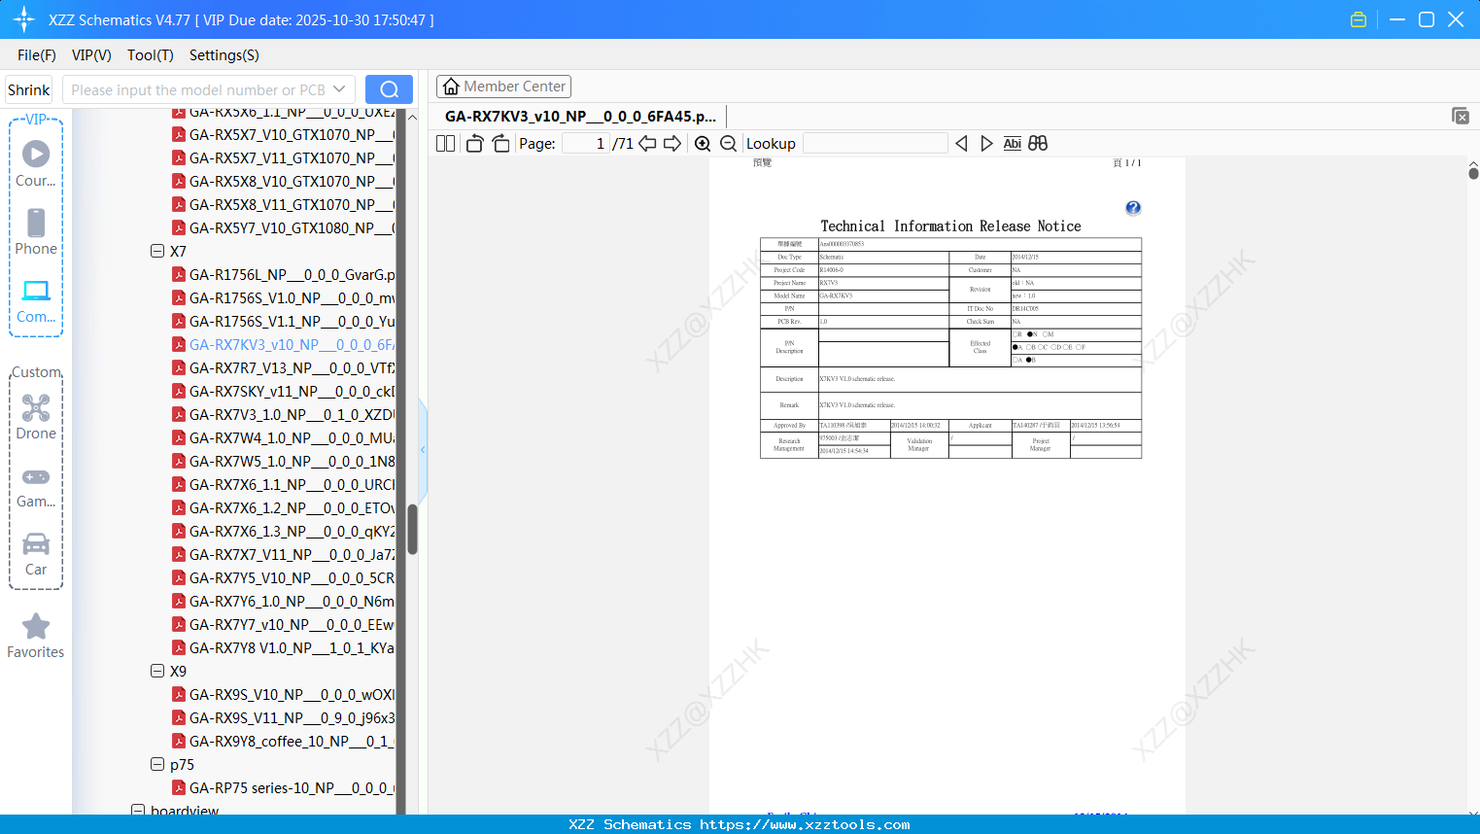The height and width of the screenshot is (834, 1480).
Task: Rotate page clockwise
Action: click(x=500, y=143)
